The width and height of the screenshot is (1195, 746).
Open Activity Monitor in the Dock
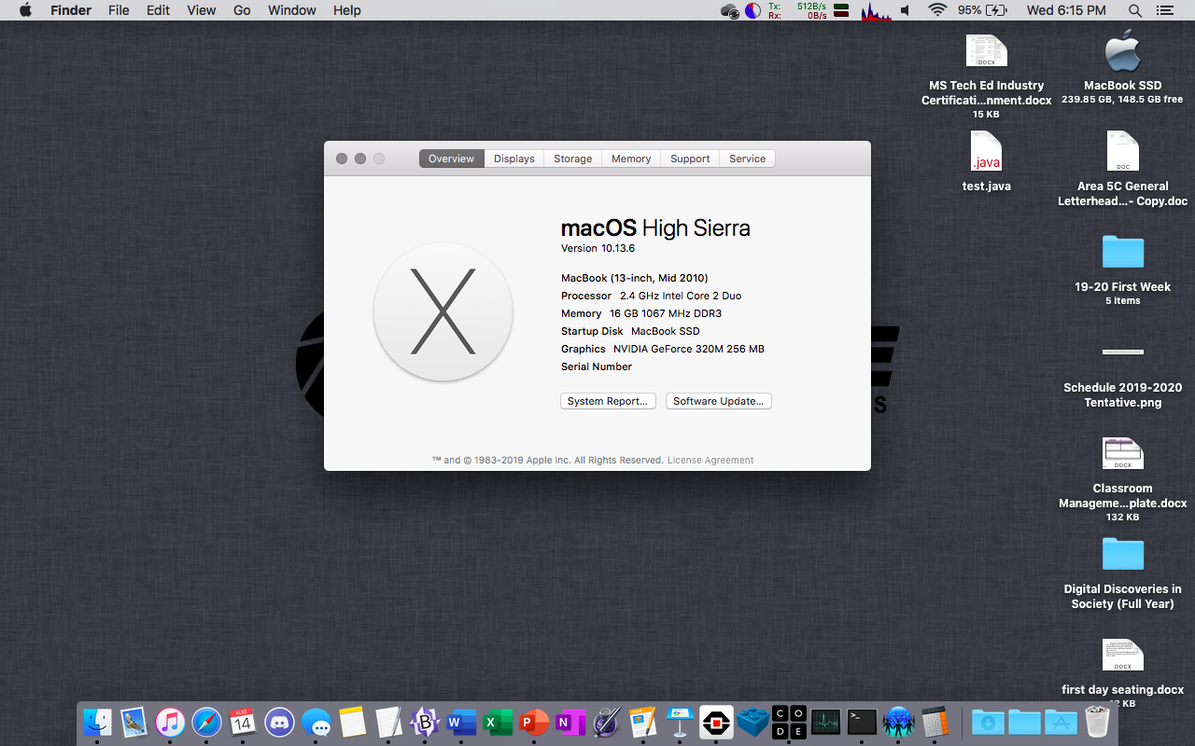click(x=825, y=722)
